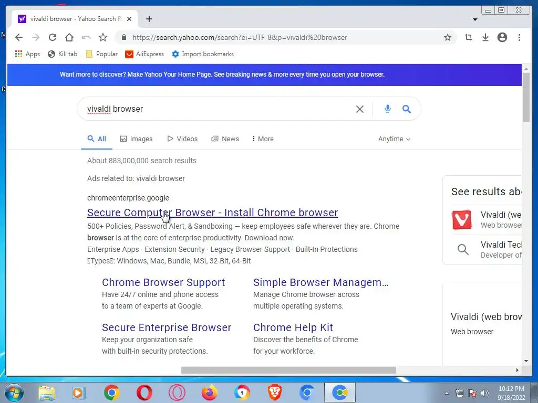Click the Yahoo home page promo banner
This screenshot has width=538, height=403.
pyautogui.click(x=264, y=75)
